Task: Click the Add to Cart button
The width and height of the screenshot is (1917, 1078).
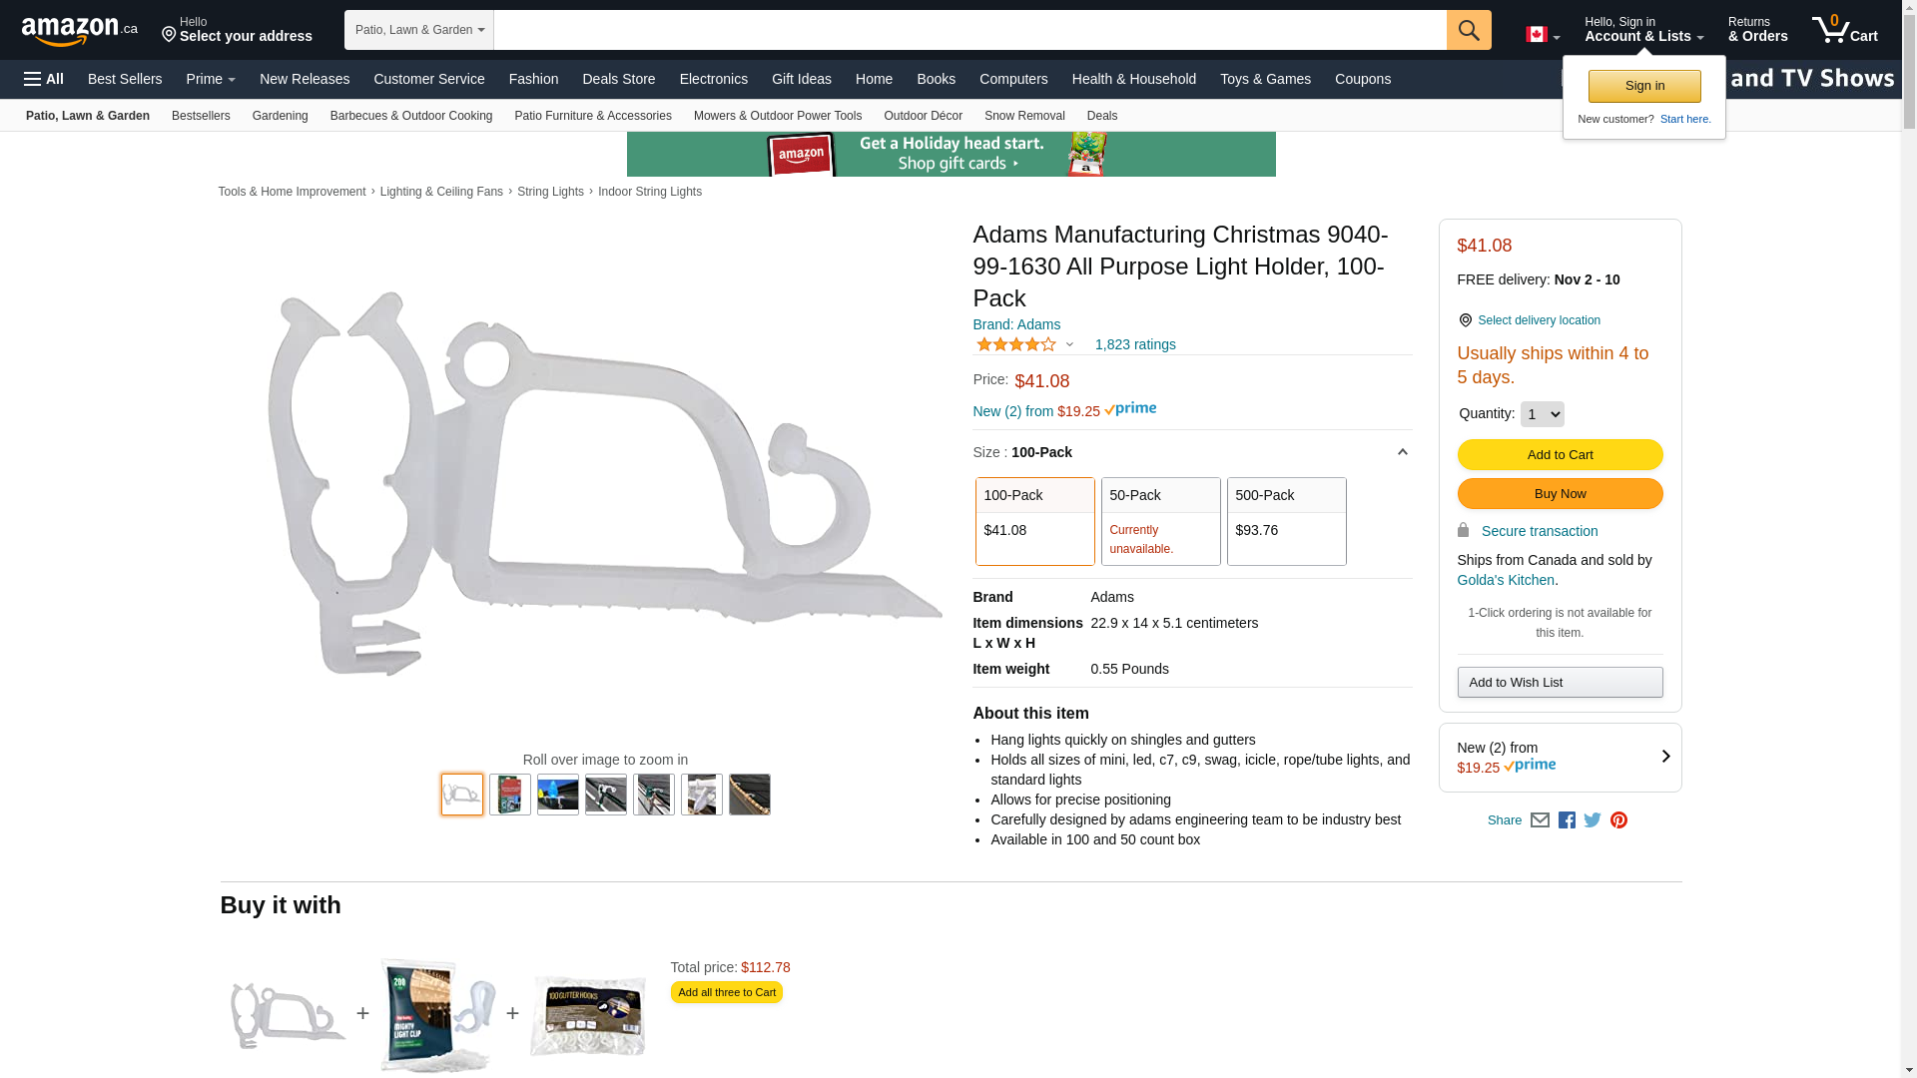Action: [1560, 455]
